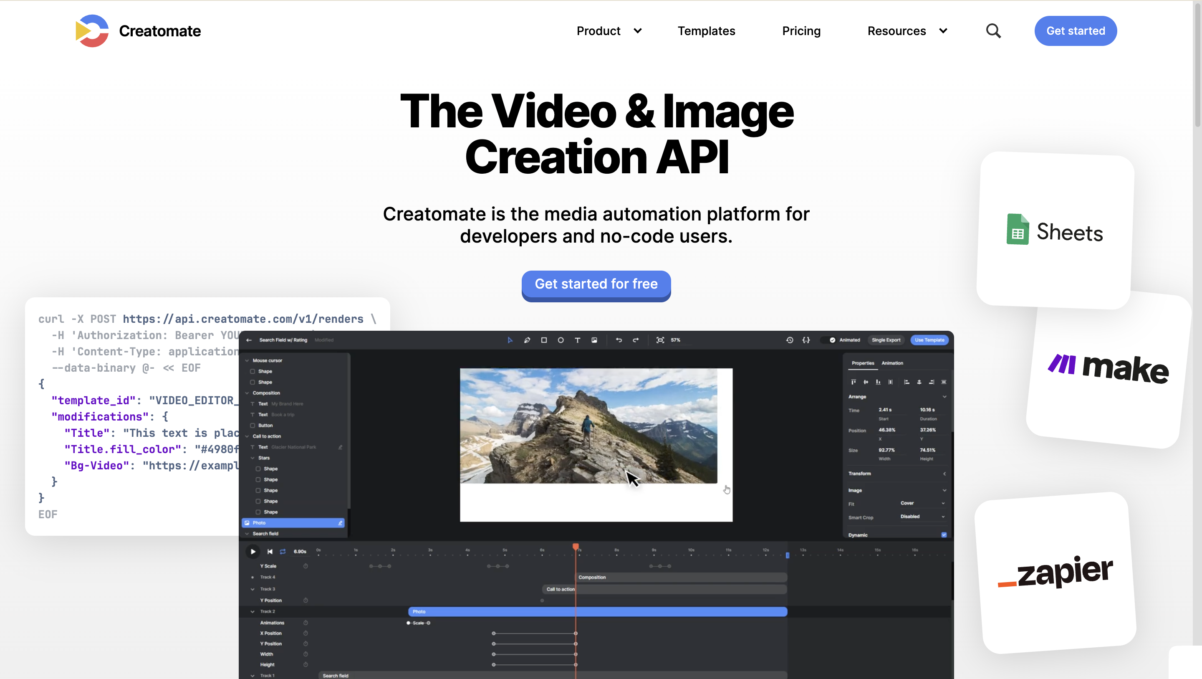Select the Pen tool in editor toolbar

tap(527, 340)
